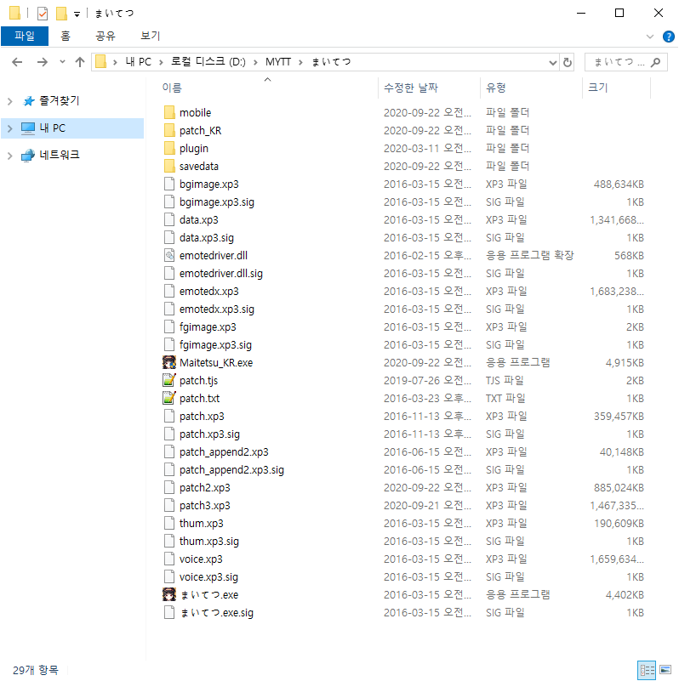Open recent locations dropdown arrow
This screenshot has width=679, height=681.
click(62, 62)
